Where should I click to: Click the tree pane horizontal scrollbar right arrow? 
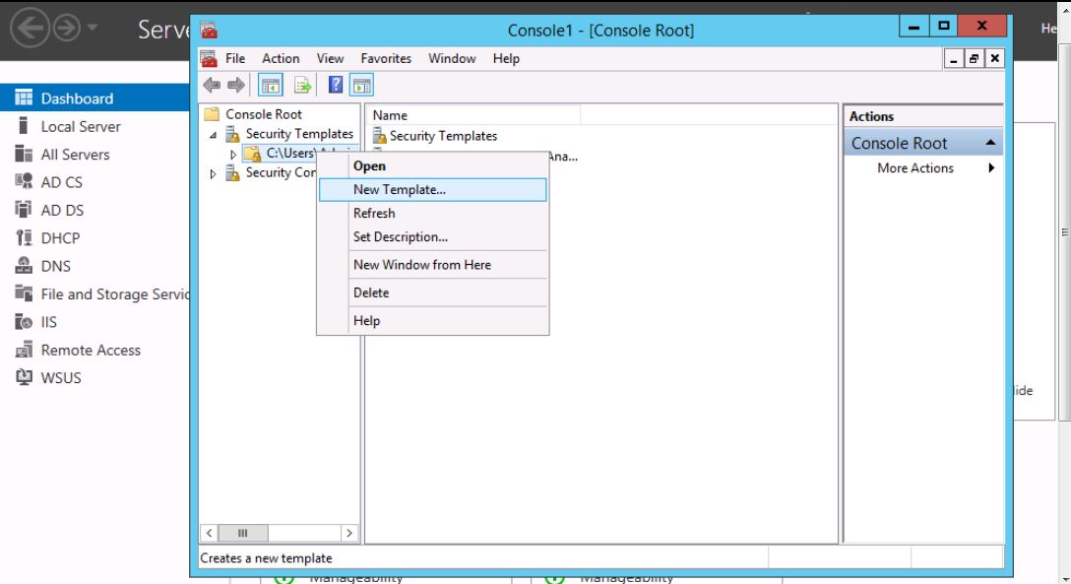(348, 533)
